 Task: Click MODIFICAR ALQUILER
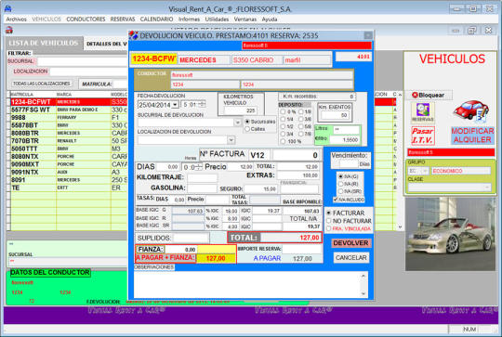pos(472,136)
